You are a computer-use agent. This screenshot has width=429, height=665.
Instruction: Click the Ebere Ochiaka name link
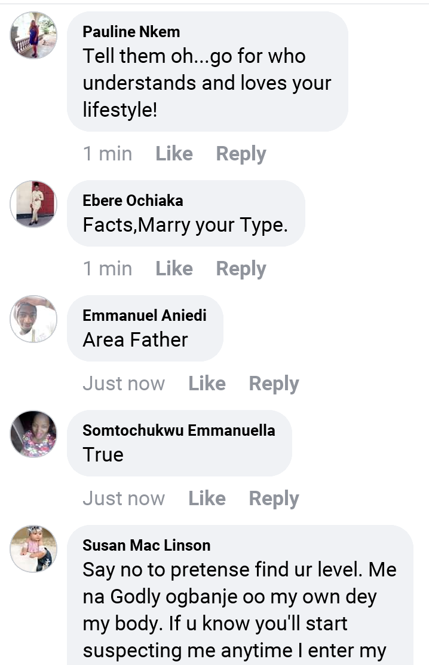pos(133,201)
